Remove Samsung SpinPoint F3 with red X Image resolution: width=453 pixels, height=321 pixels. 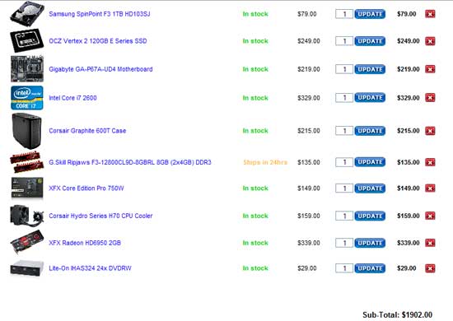pyautogui.click(x=430, y=14)
